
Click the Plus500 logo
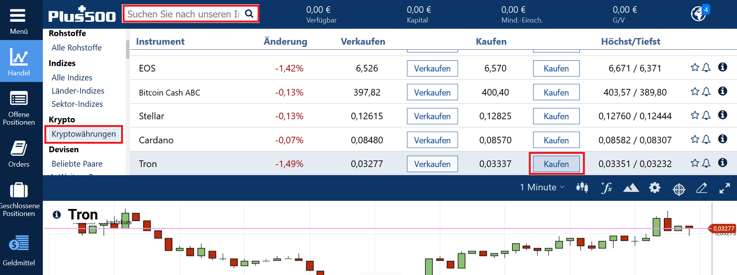[x=82, y=14]
